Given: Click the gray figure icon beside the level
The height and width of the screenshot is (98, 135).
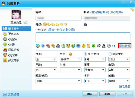Looking at the screenshot, I should pos(85,24).
